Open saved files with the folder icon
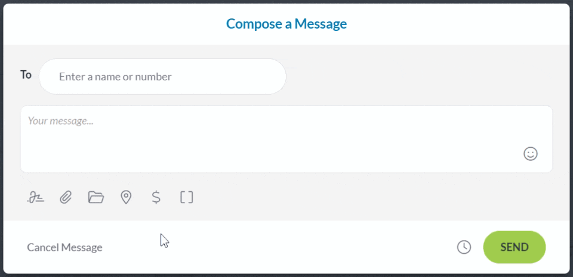 (95, 197)
